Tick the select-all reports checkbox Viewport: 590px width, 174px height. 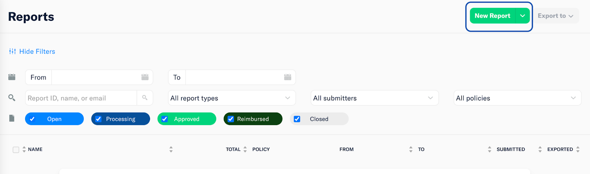[16, 150]
